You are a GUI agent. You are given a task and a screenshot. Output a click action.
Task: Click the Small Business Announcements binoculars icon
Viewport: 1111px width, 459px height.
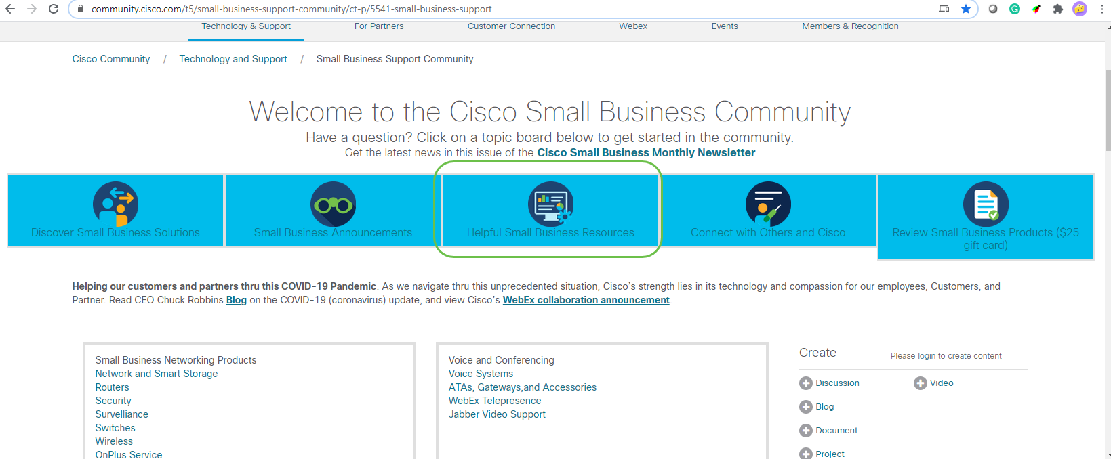[333, 204]
